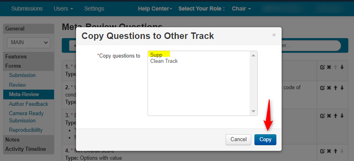
Task: Close the Copy Questions dialog
Action: 274,35
